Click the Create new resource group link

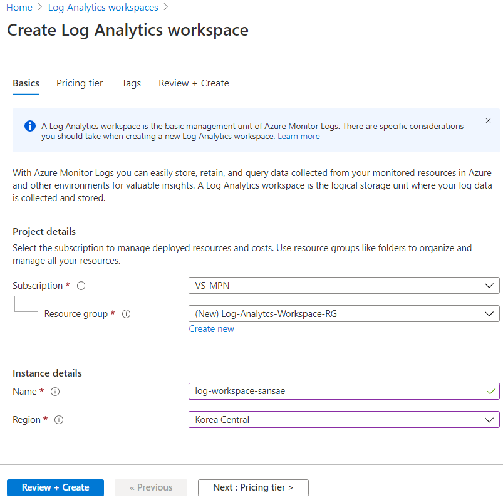(x=212, y=329)
